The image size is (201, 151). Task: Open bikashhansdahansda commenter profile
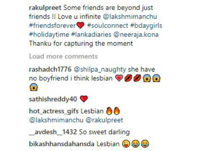62,144
